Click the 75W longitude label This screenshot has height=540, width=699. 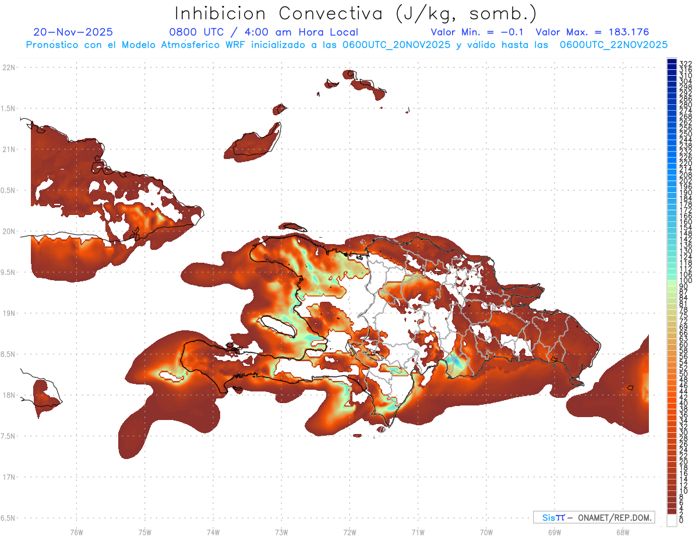[x=144, y=532]
